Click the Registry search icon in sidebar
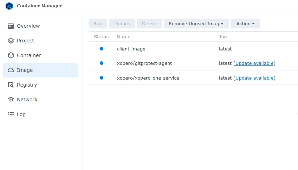The width and height of the screenshot is (298, 170). point(11,85)
